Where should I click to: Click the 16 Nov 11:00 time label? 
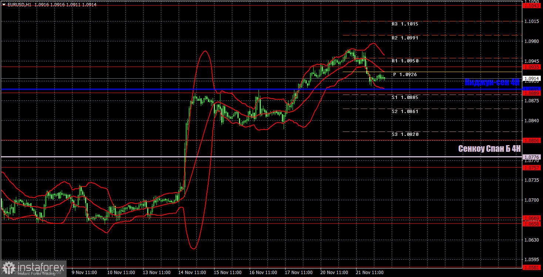point(263,273)
